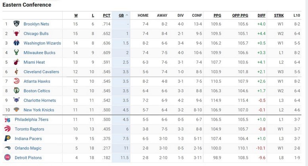Screen dimensions: 308x166
Task: Click the Washington Wizards logo icon
Action: pos(16,43)
